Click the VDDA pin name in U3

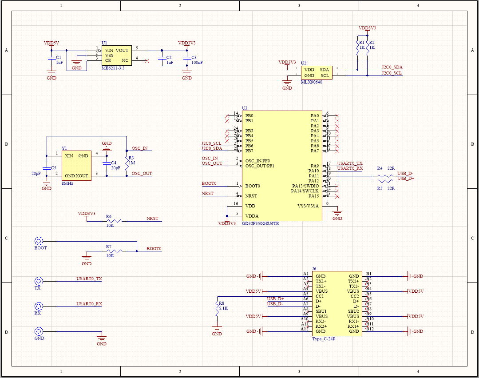tap(252, 216)
